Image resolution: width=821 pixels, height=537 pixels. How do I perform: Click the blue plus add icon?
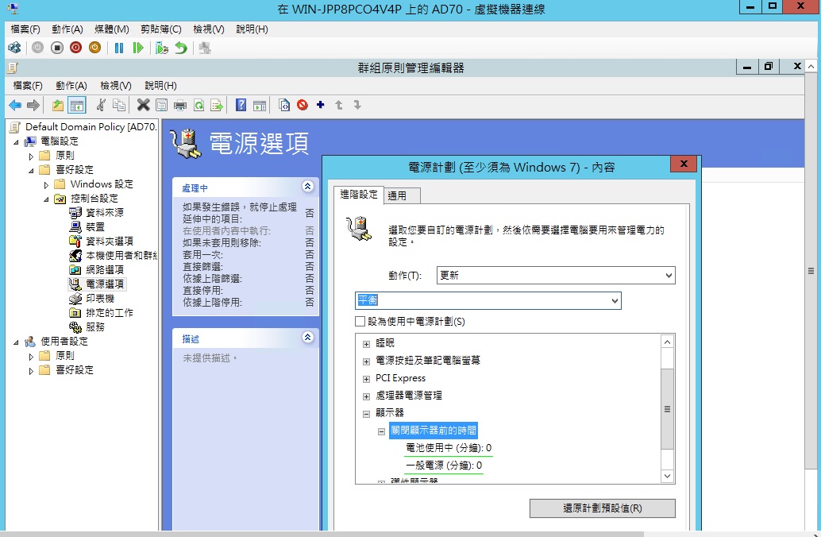click(321, 105)
